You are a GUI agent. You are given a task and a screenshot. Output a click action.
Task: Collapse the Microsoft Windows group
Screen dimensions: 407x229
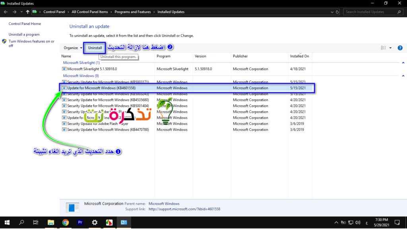[x=403, y=76]
